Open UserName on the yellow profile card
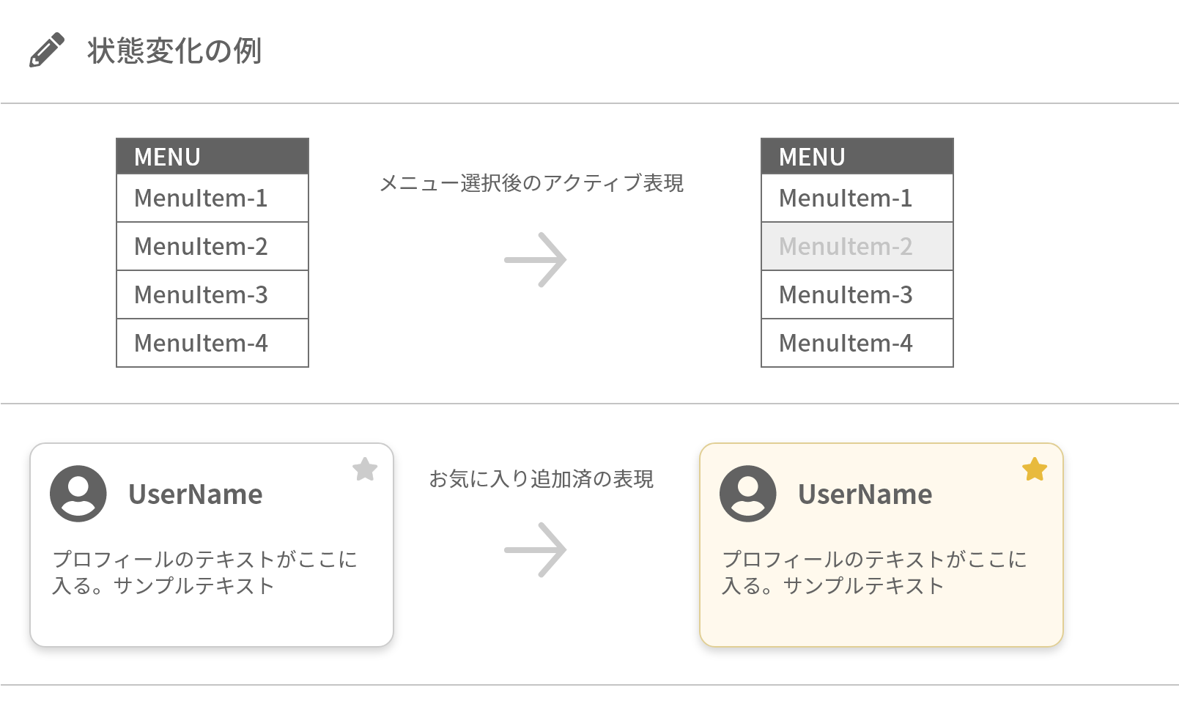This screenshot has height=712, width=1179. pyautogui.click(x=865, y=494)
